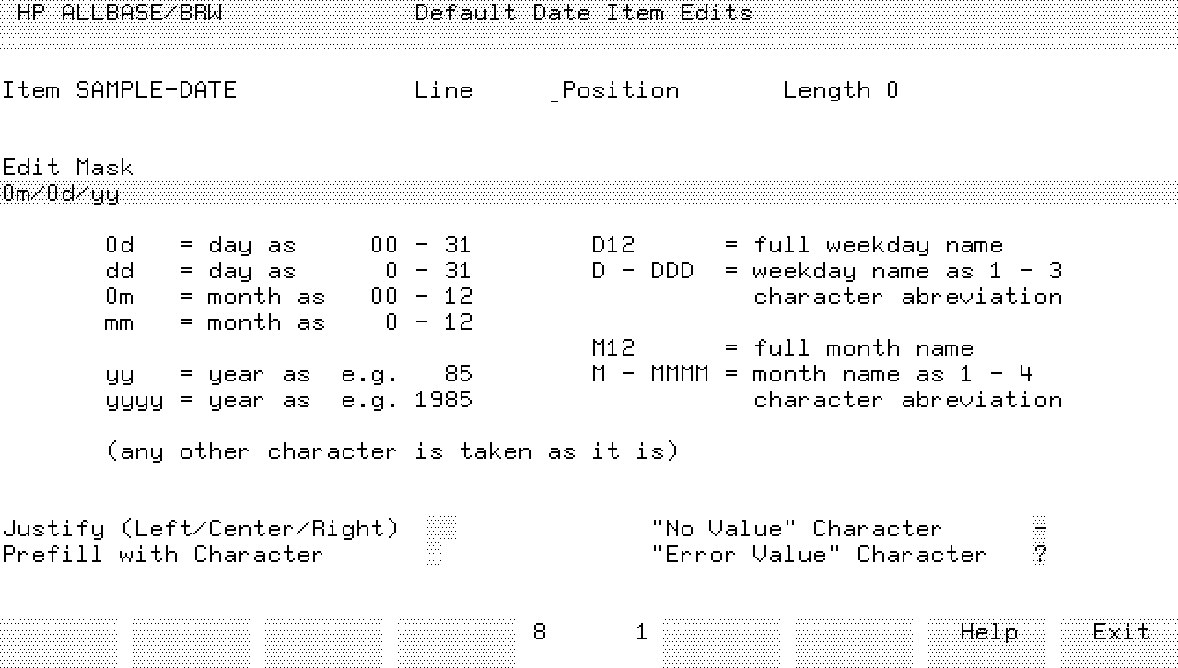Click the M12 full month name entry
The width and height of the screenshot is (1178, 668).
click(613, 348)
